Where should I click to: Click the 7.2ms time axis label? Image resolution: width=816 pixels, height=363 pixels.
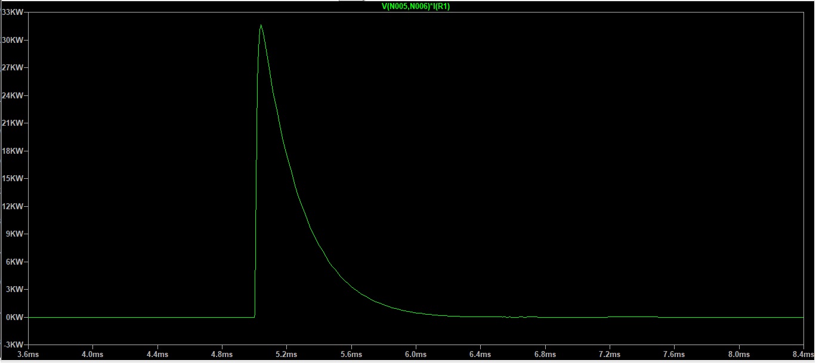tap(610, 355)
